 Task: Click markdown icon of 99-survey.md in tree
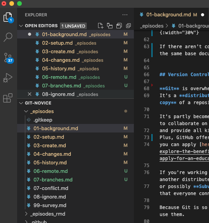click(29, 205)
